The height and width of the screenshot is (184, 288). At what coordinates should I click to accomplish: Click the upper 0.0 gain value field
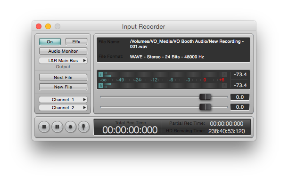(x=240, y=97)
